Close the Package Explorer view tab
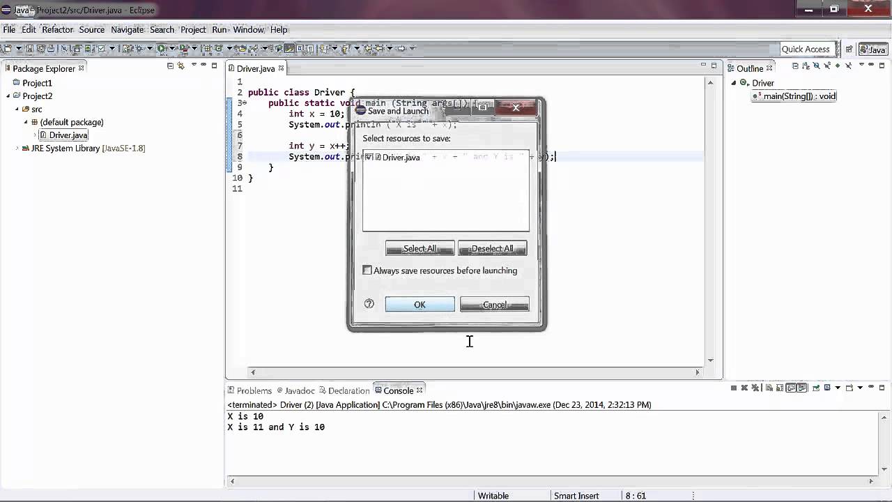Image resolution: width=892 pixels, height=502 pixels. click(81, 68)
